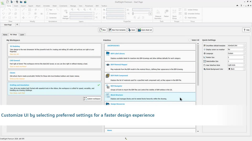Click Hide Entities in Focus group
Image resolution: width=252 pixels, height=141 pixels.
[x=191, y=18]
